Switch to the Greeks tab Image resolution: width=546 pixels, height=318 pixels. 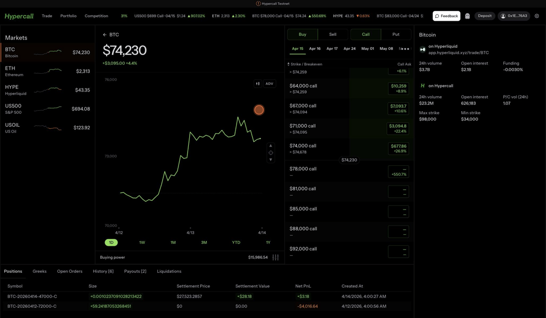39,271
